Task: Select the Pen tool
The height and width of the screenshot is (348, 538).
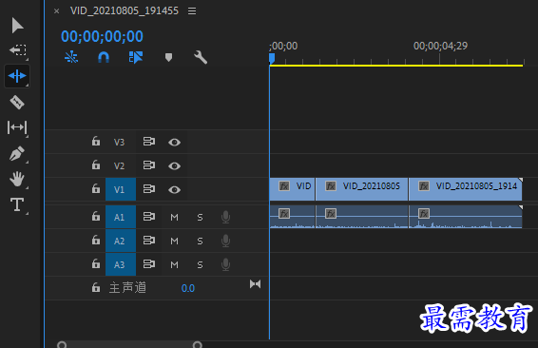Action: tap(17, 153)
